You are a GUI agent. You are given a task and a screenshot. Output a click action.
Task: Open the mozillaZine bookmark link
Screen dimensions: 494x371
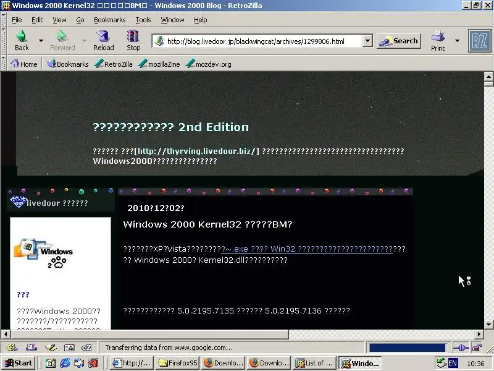(159, 64)
